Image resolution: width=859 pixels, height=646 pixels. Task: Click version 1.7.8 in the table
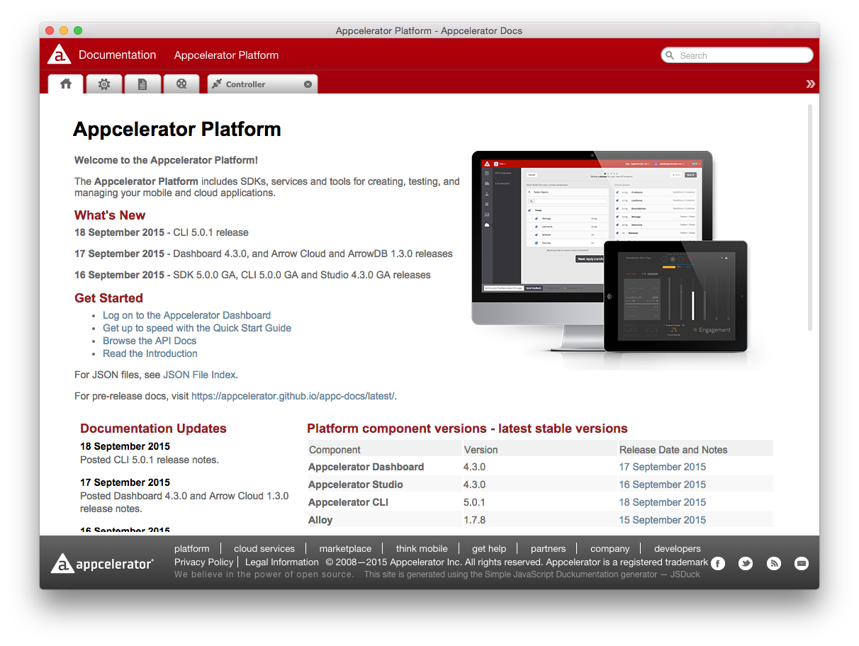coord(475,520)
